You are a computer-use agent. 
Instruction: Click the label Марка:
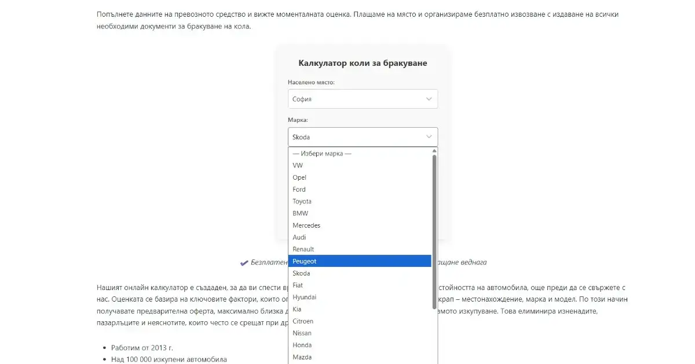298,120
